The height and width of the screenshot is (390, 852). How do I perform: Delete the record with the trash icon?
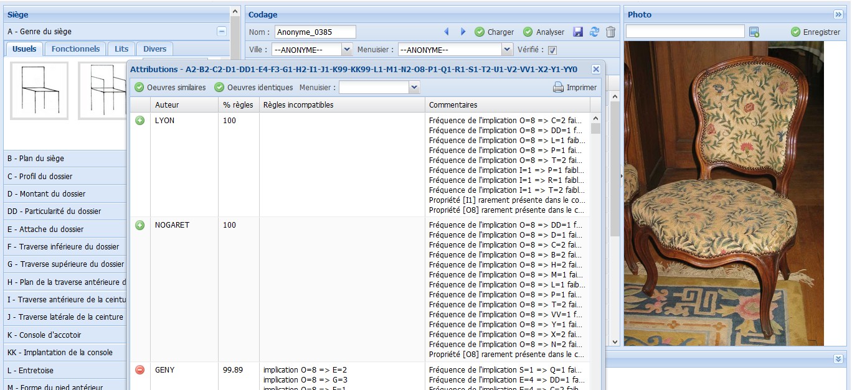coord(611,32)
